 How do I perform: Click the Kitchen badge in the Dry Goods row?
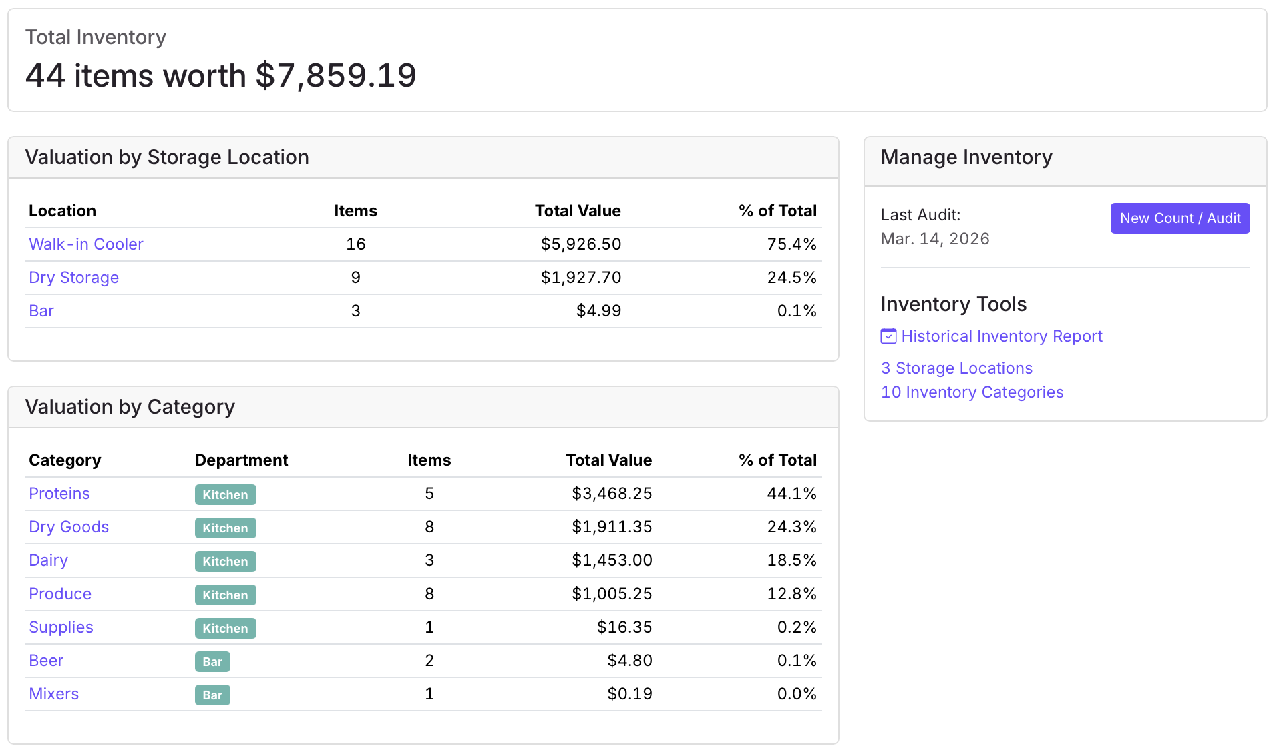tap(226, 528)
